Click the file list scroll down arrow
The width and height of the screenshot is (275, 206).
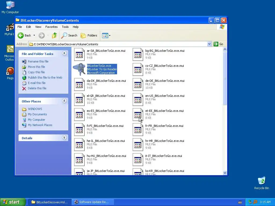(225, 173)
